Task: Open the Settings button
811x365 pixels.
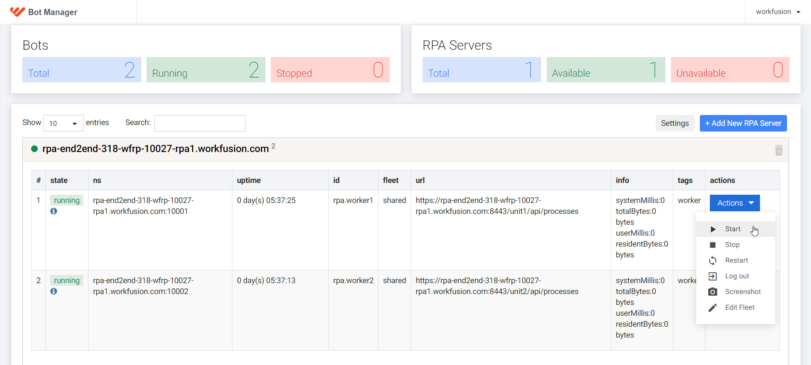Action: coord(675,123)
